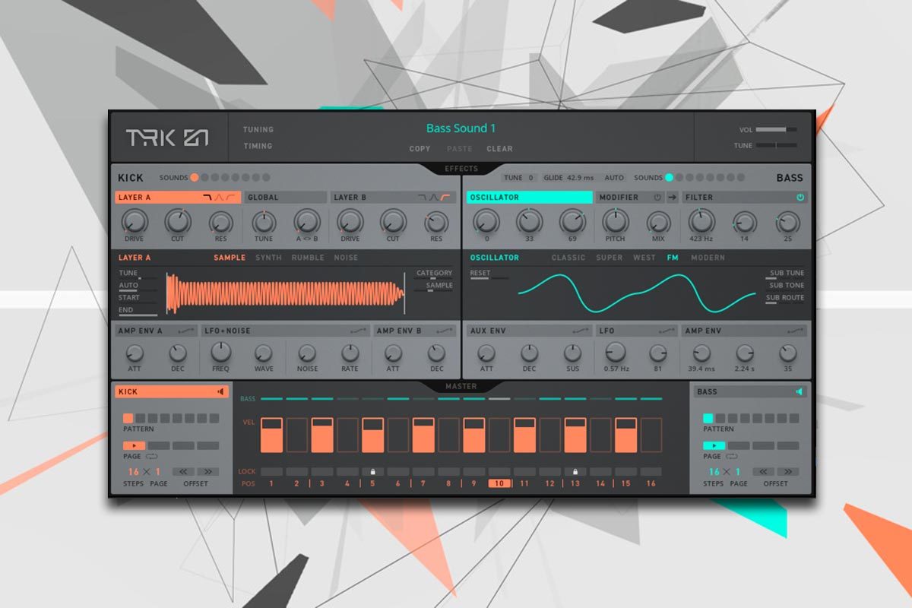Click the Bass page loop icon
The width and height of the screenshot is (912, 608).
732,457
